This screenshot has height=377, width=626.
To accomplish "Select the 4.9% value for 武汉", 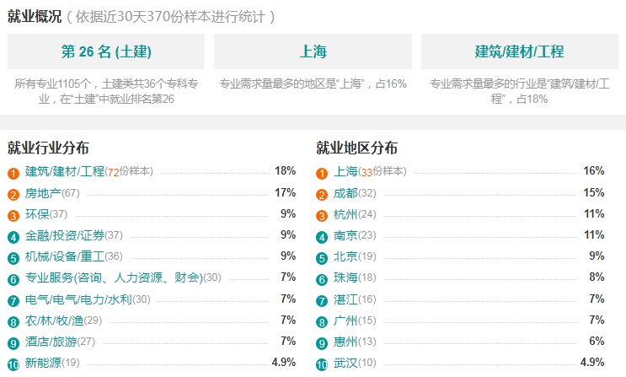I will (x=592, y=362).
